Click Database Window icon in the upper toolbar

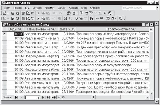click(69, 13)
